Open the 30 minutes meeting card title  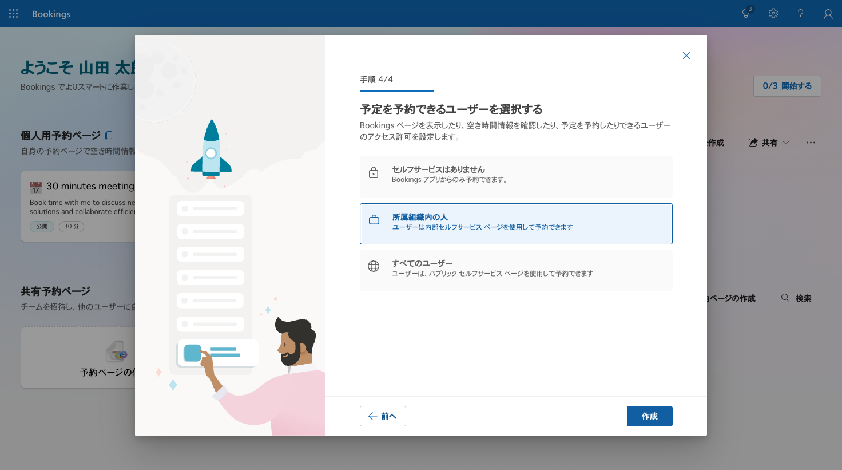point(90,186)
